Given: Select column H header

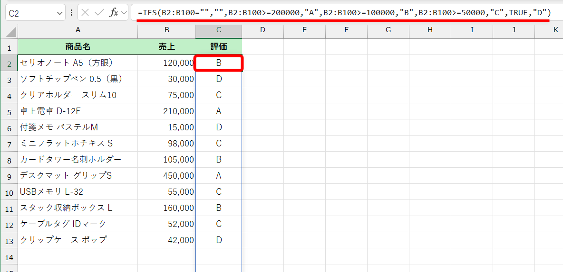Looking at the screenshot, I should coord(430,30).
